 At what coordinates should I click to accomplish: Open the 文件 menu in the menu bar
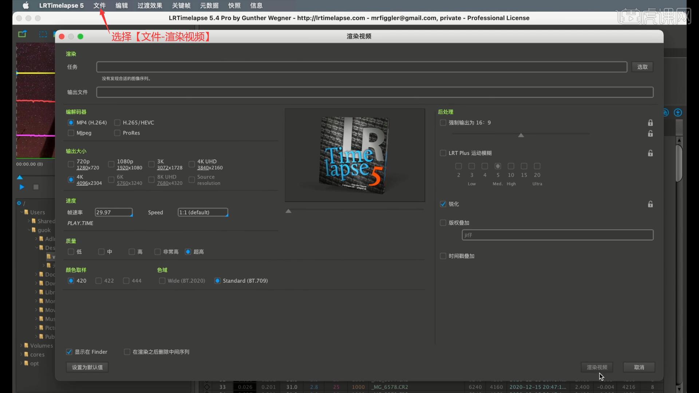click(x=99, y=5)
